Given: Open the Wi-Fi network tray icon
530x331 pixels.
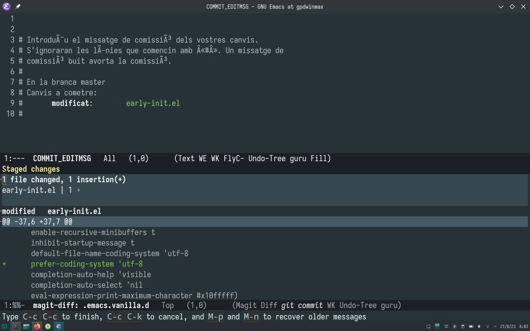Looking at the screenshot, I should (488, 327).
